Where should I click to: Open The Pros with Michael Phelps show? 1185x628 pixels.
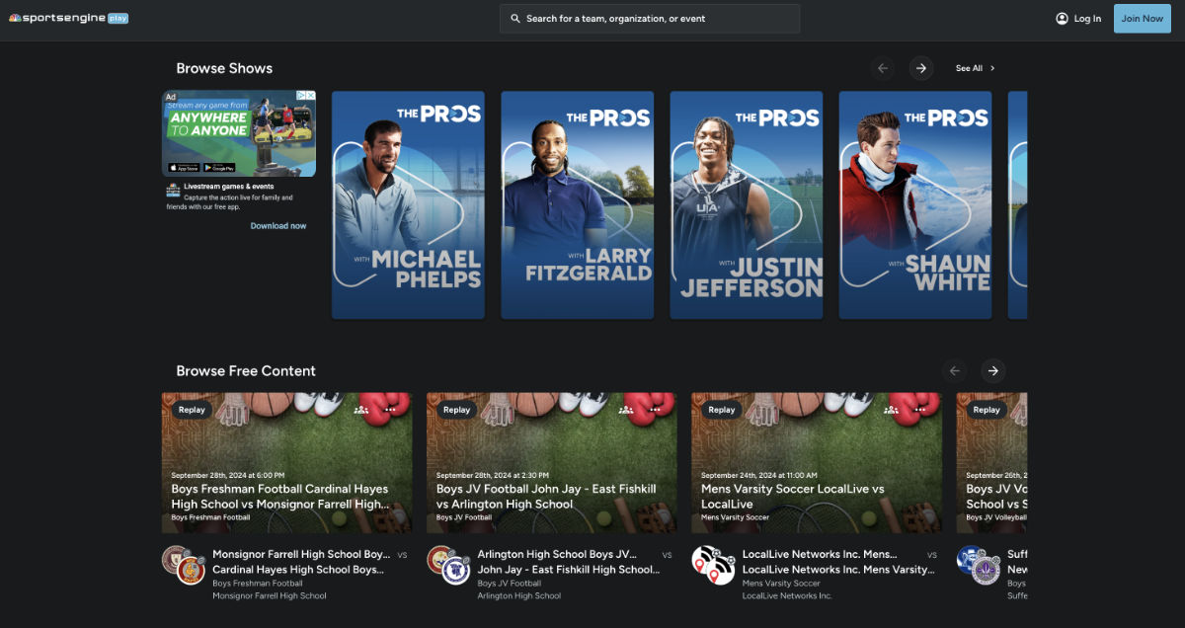[408, 205]
